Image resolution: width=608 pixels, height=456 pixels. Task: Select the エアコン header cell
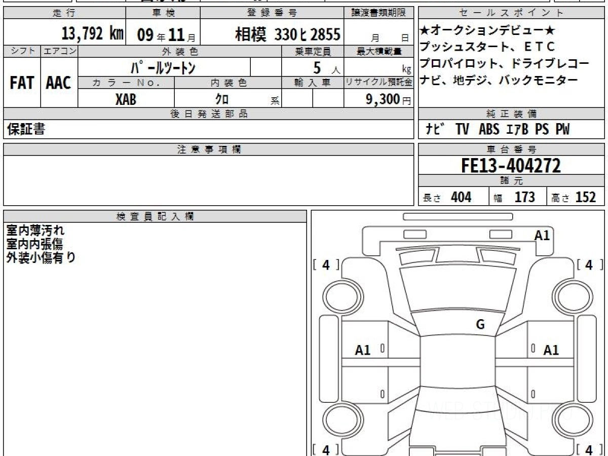[x=59, y=51]
